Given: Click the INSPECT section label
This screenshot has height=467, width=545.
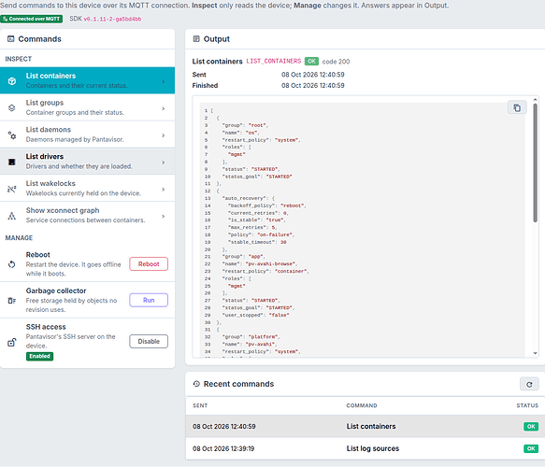Looking at the screenshot, I should point(19,59).
